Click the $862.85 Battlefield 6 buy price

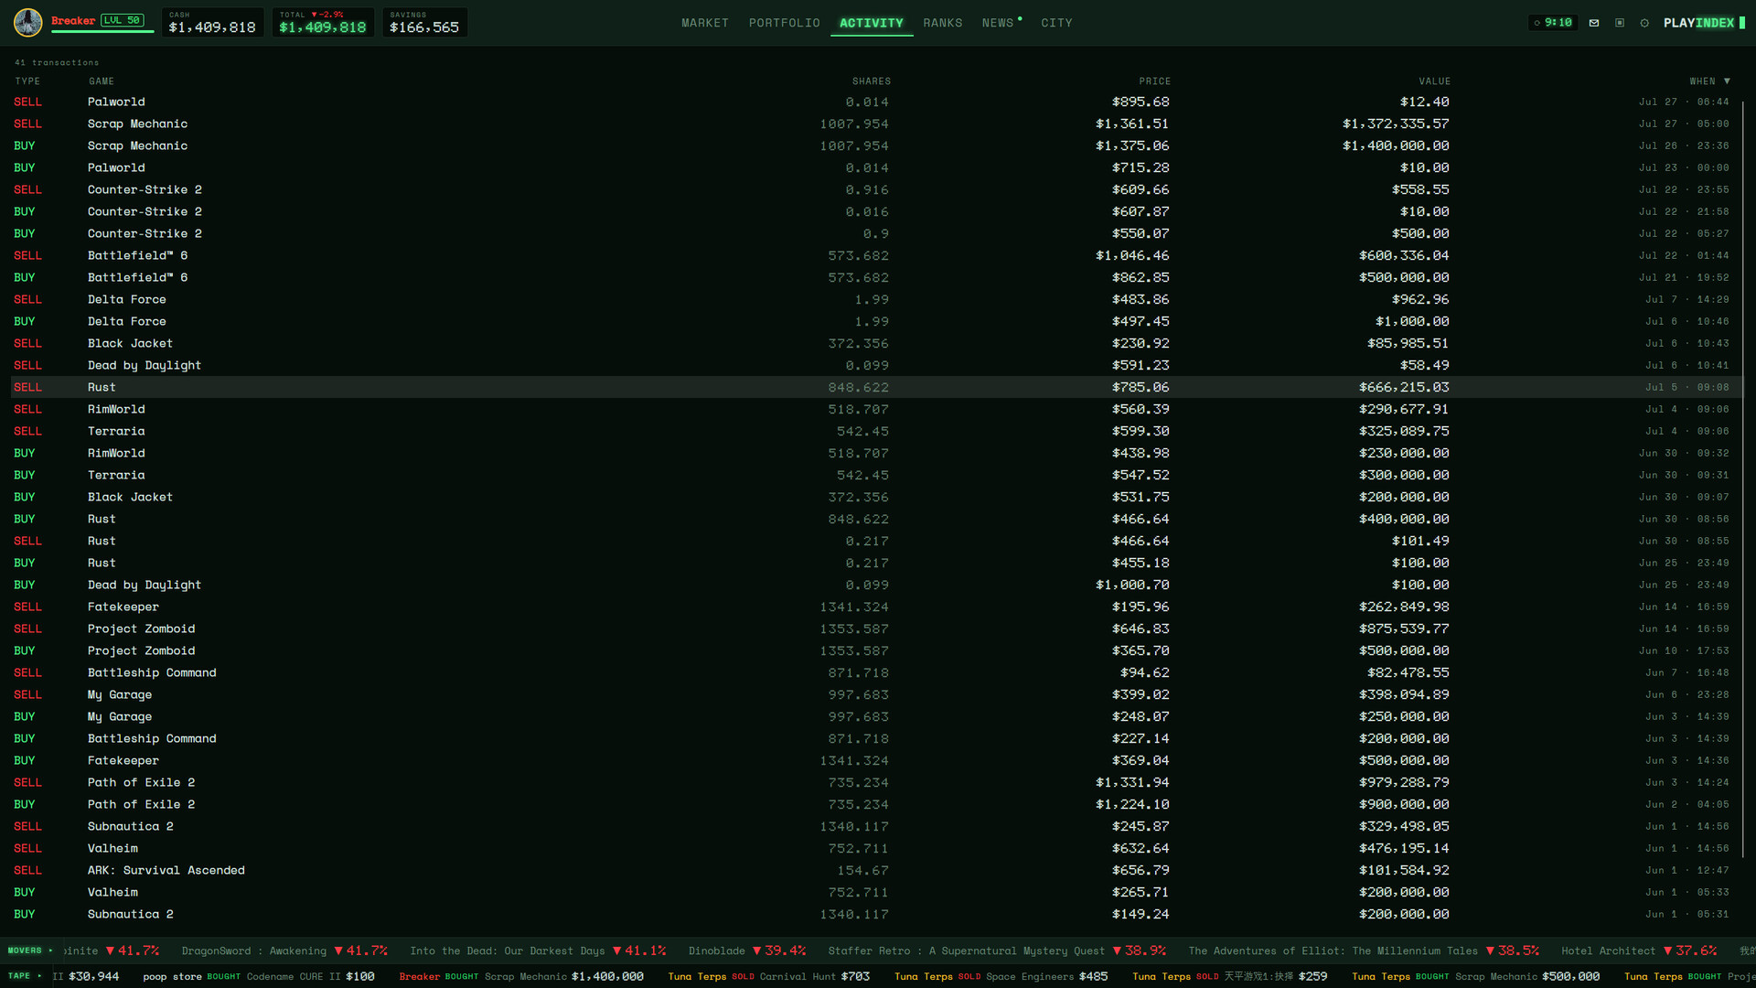pos(1140,277)
